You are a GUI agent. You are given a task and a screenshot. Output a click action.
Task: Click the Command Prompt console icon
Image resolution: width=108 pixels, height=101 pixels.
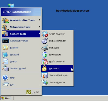pos(5,41)
